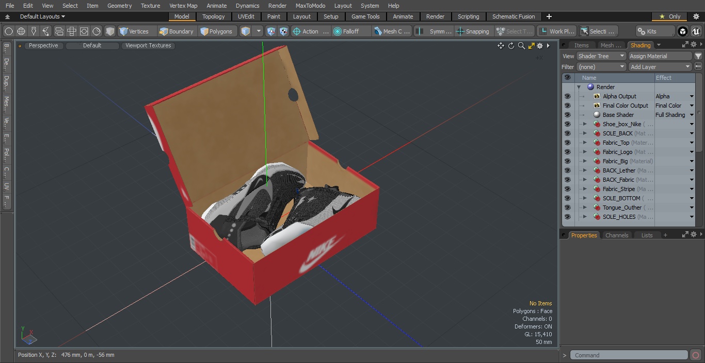Screen dimensions: 705x363
Task: Expand the Fabric_Big material group
Action: [585, 161]
